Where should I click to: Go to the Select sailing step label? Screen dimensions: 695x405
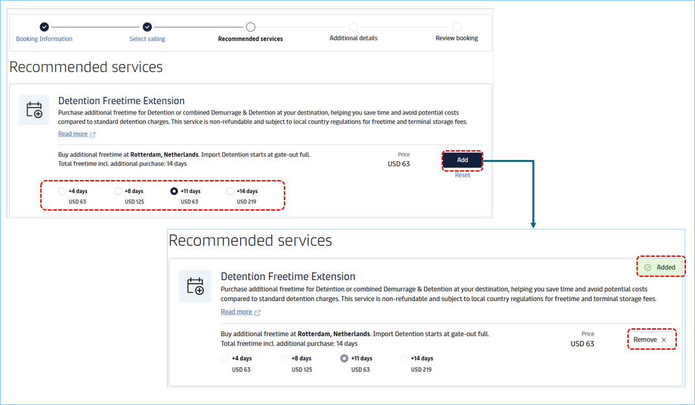point(147,39)
